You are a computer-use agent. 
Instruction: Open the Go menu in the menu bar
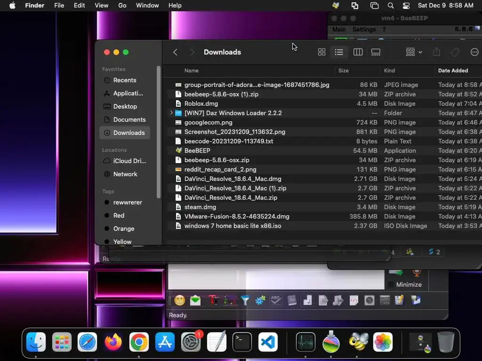coord(122,6)
